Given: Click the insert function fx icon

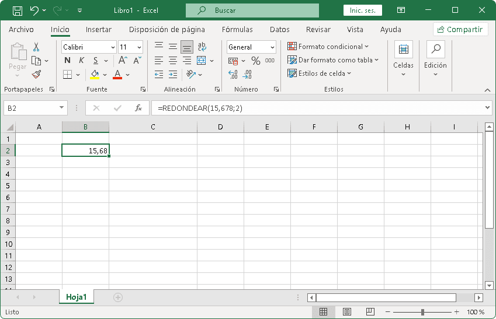Looking at the screenshot, I should coord(138,108).
